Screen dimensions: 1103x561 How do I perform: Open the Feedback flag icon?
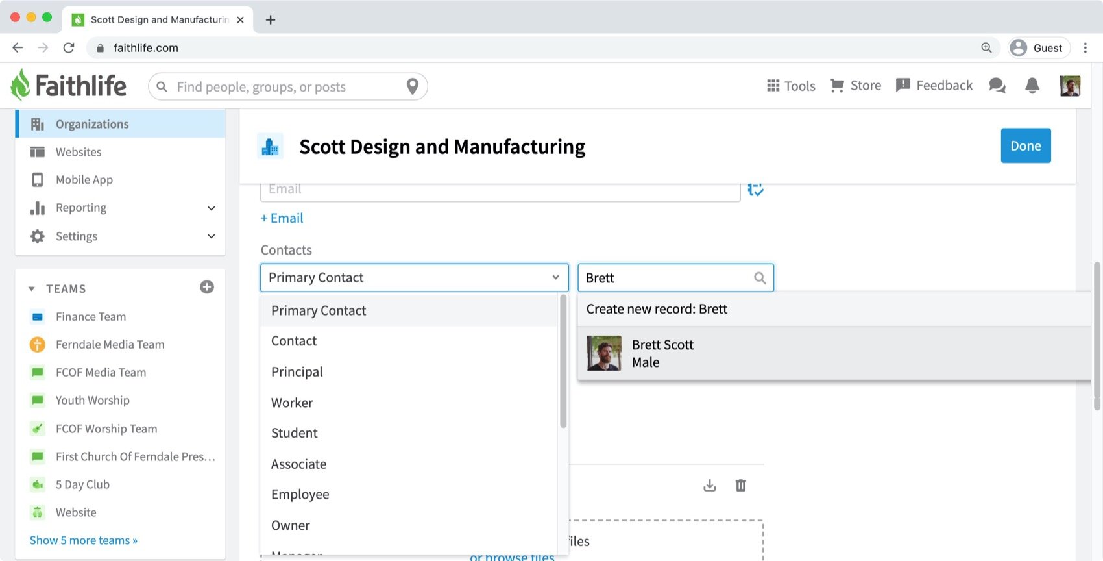tap(903, 85)
